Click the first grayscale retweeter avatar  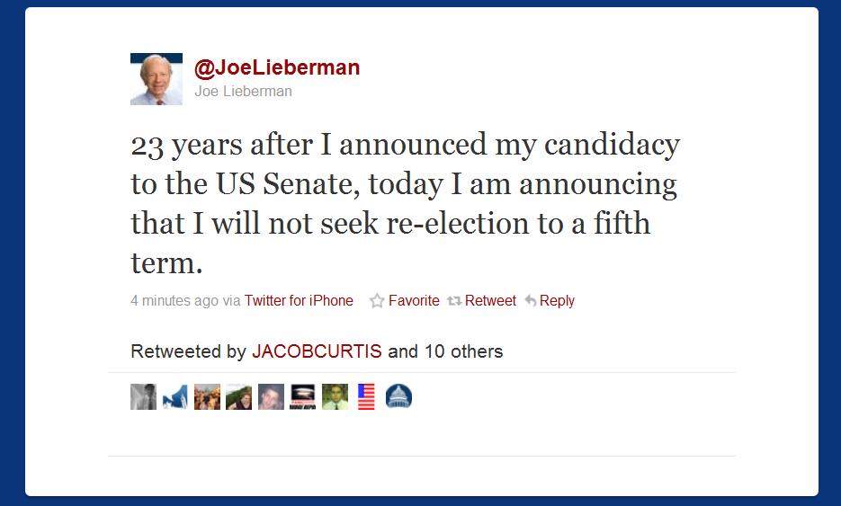(x=143, y=396)
